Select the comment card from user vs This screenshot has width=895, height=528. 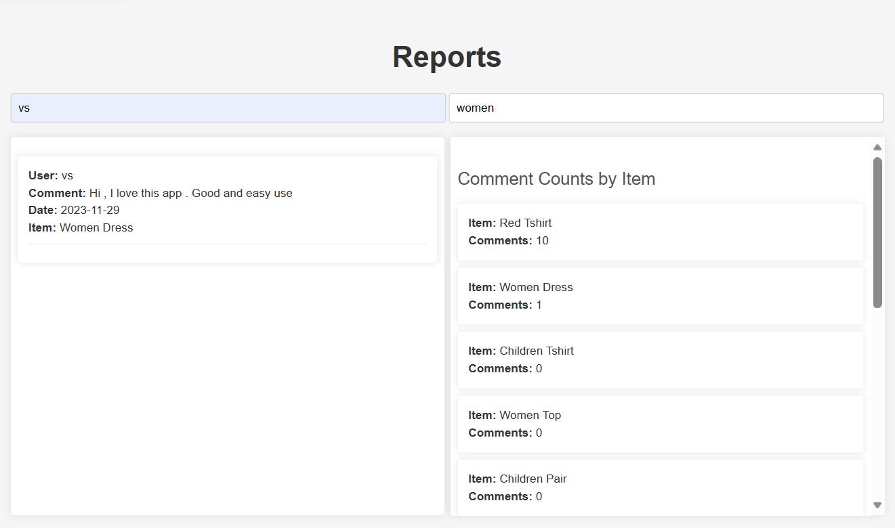(x=227, y=208)
